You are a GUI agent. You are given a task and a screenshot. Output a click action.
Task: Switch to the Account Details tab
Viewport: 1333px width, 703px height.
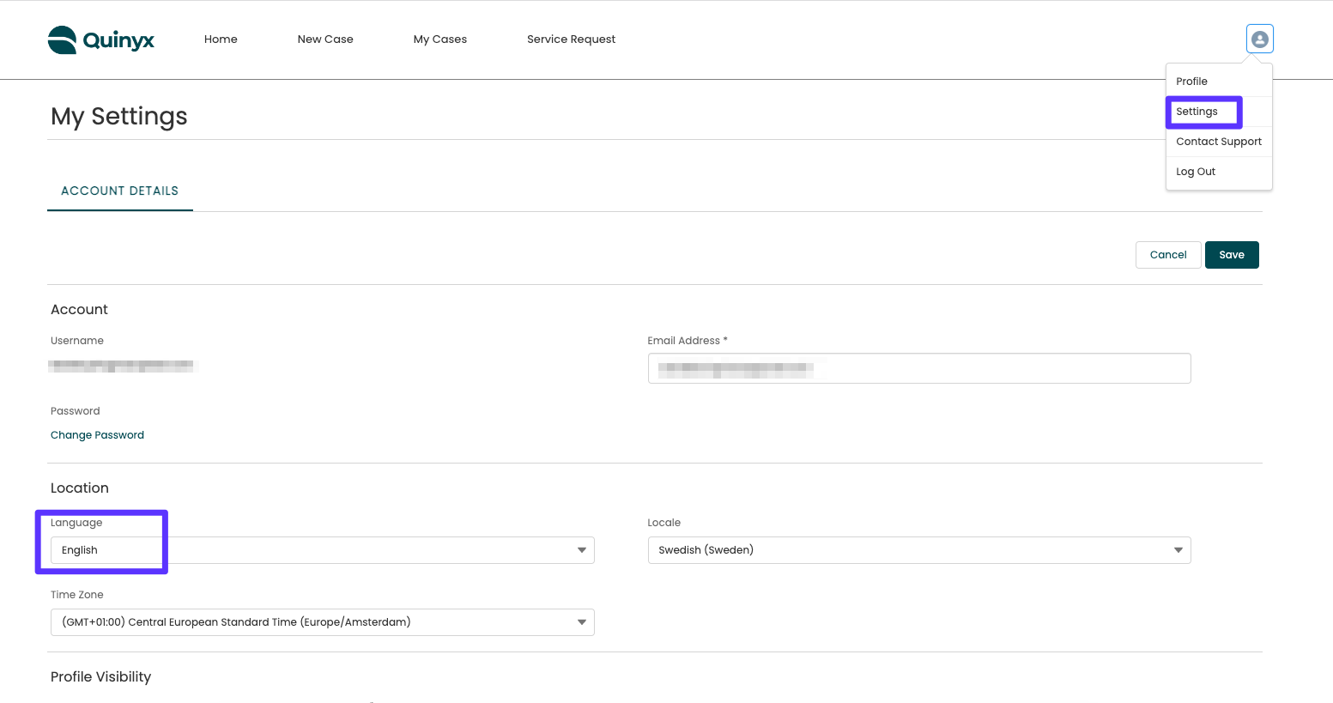tap(120, 191)
